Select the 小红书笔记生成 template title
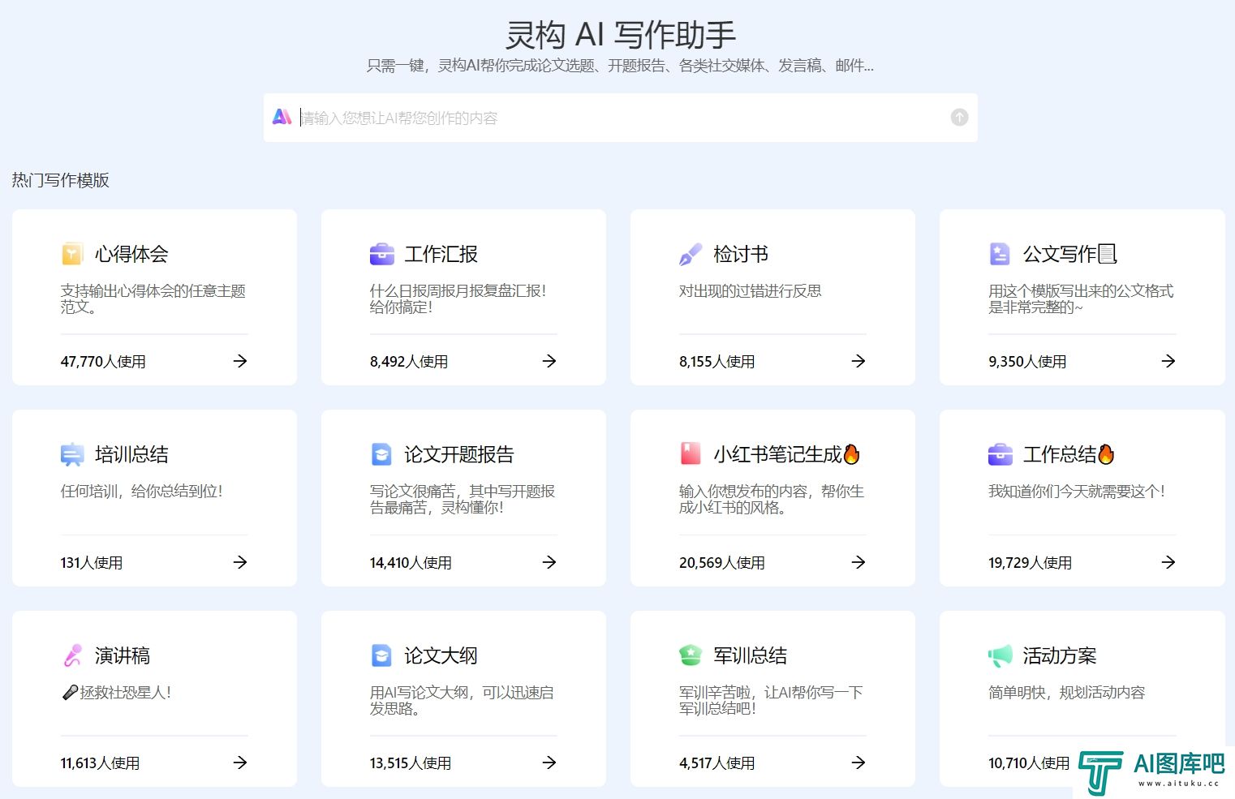The image size is (1235, 799). [786, 454]
